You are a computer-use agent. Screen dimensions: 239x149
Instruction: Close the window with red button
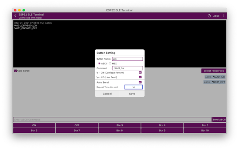tap(15, 10)
